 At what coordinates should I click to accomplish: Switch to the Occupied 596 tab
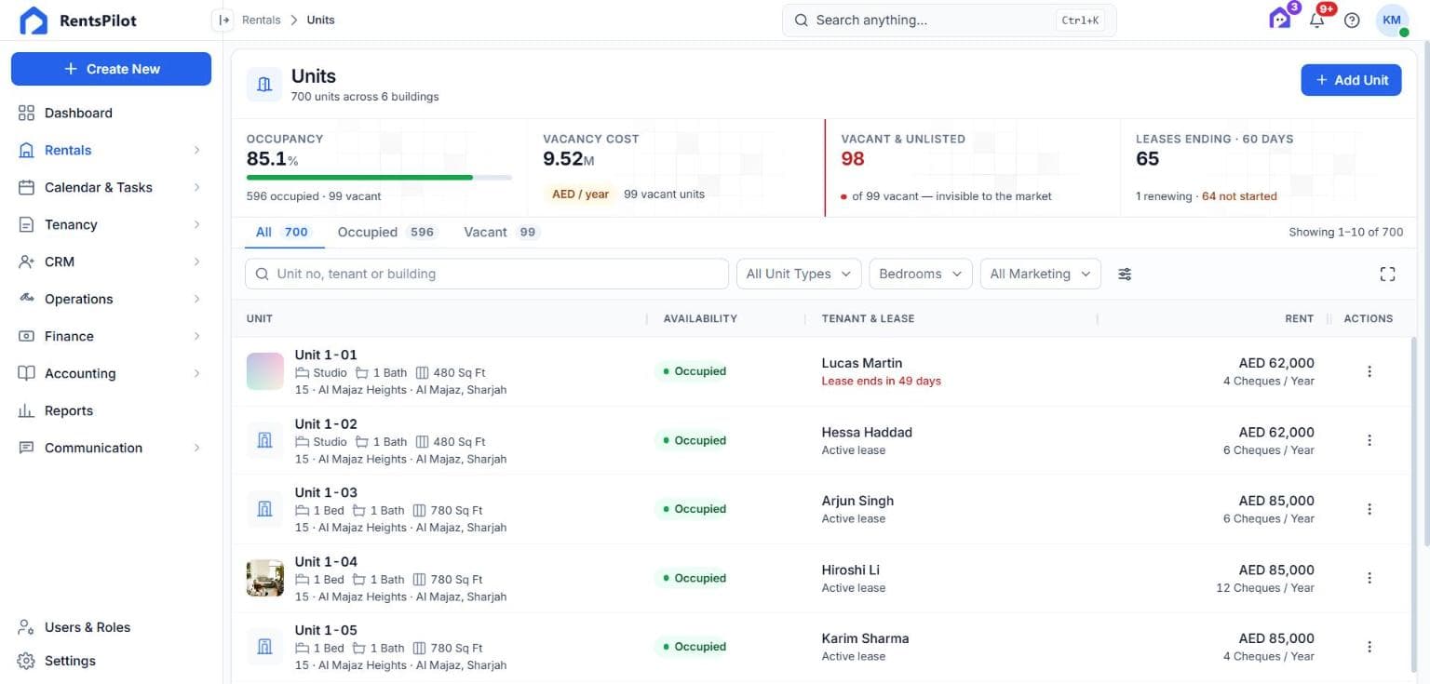(386, 232)
